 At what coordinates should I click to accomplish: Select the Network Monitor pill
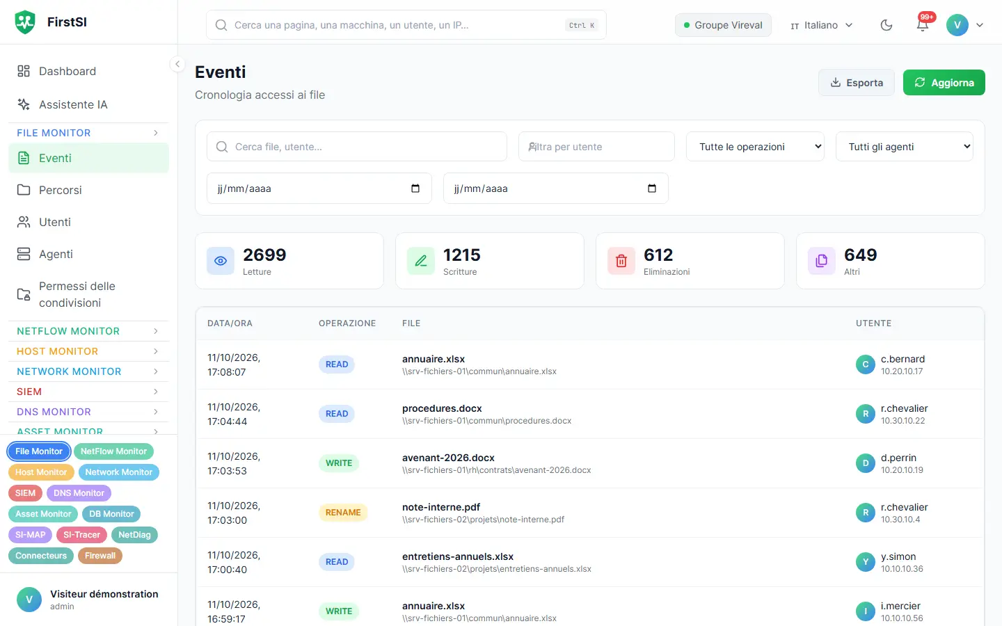[119, 472]
